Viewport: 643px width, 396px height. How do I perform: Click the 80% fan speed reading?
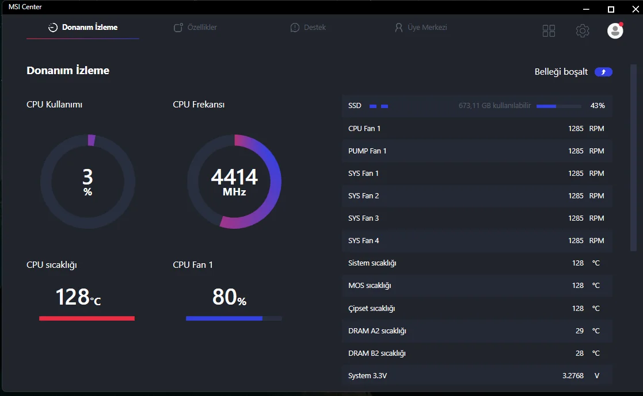click(x=229, y=297)
